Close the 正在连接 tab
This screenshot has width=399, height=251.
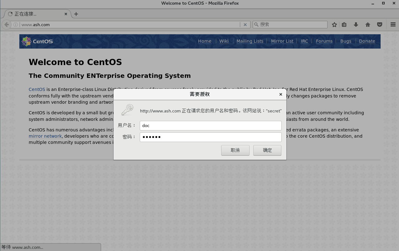66,14
